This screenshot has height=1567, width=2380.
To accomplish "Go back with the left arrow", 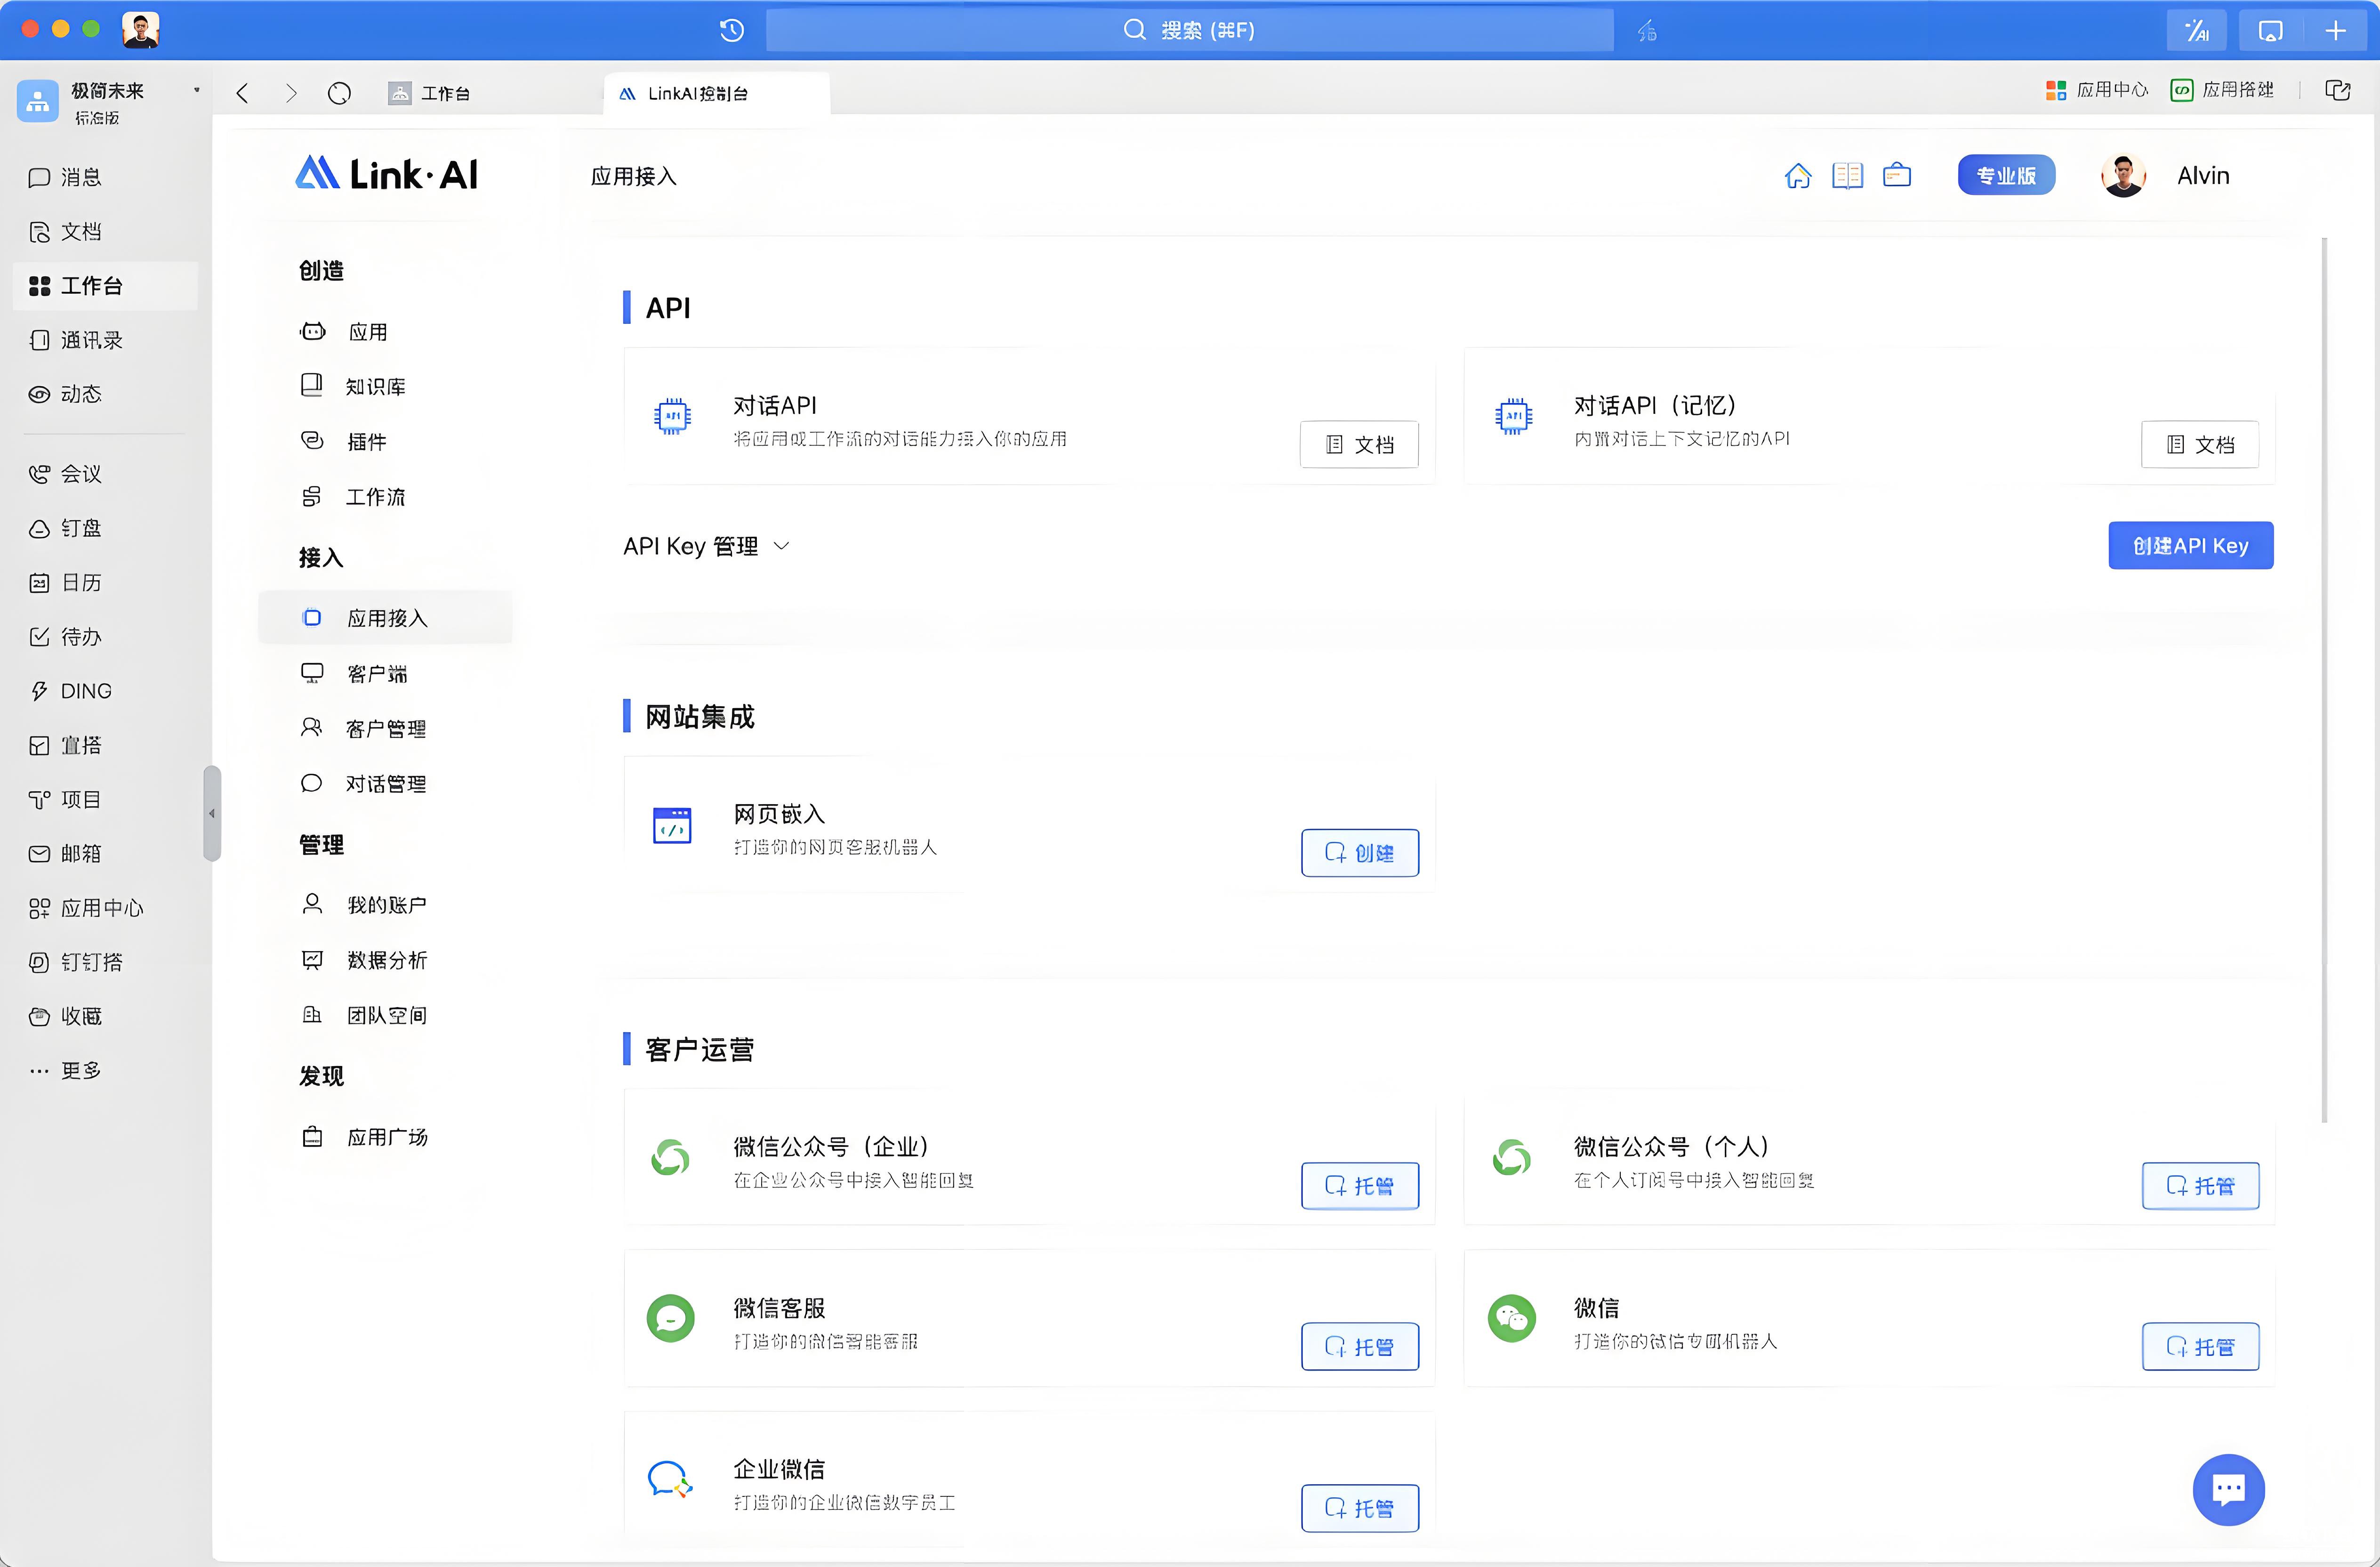I will [242, 93].
